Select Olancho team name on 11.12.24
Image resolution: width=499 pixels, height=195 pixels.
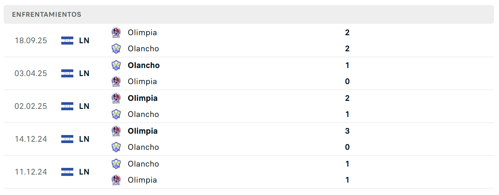click(x=143, y=164)
